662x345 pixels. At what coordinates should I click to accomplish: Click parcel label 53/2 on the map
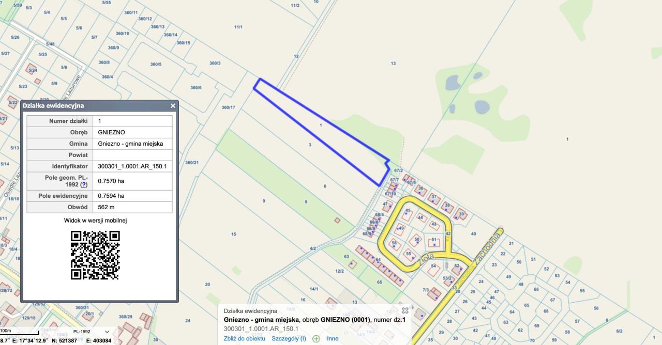pyautogui.click(x=447, y=278)
